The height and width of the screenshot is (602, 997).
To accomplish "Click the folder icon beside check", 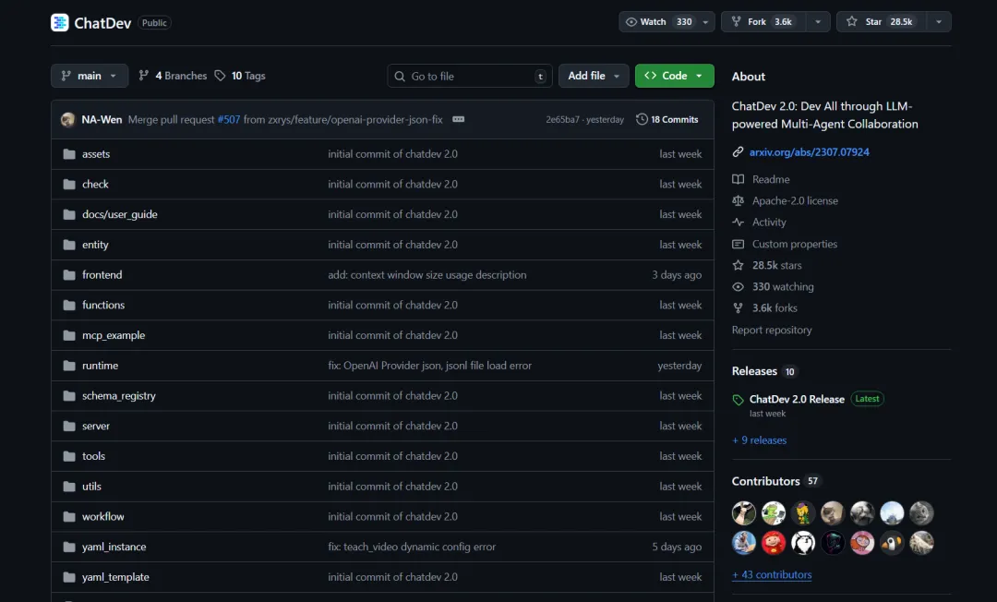I will coord(69,185).
